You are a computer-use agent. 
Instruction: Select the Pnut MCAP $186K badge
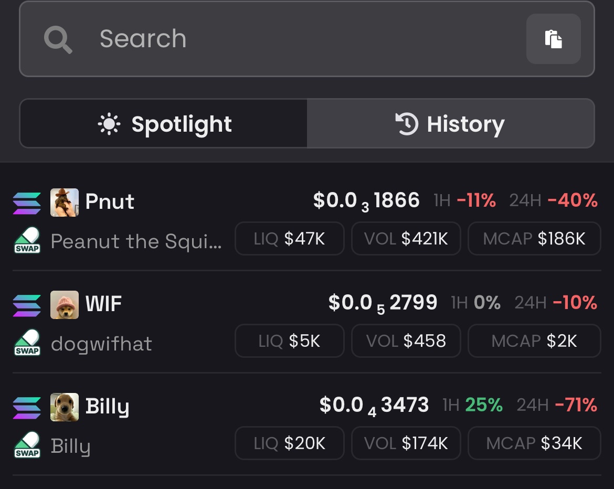click(534, 238)
